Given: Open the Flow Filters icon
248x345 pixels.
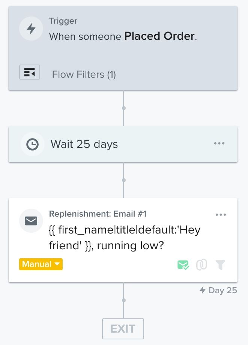Looking at the screenshot, I should point(30,72).
